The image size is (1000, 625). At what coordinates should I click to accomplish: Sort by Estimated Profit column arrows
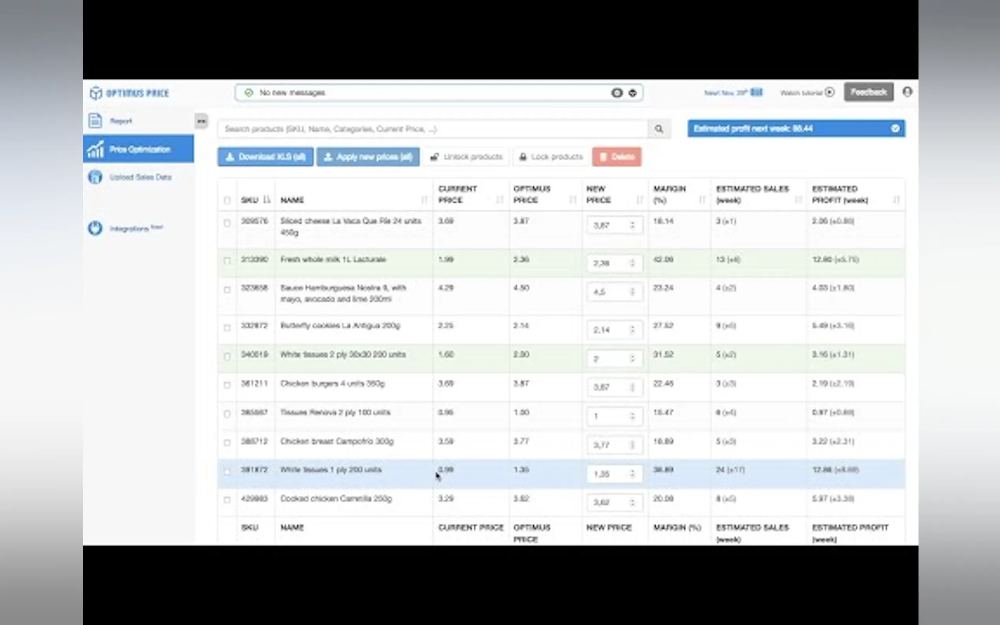[896, 200]
